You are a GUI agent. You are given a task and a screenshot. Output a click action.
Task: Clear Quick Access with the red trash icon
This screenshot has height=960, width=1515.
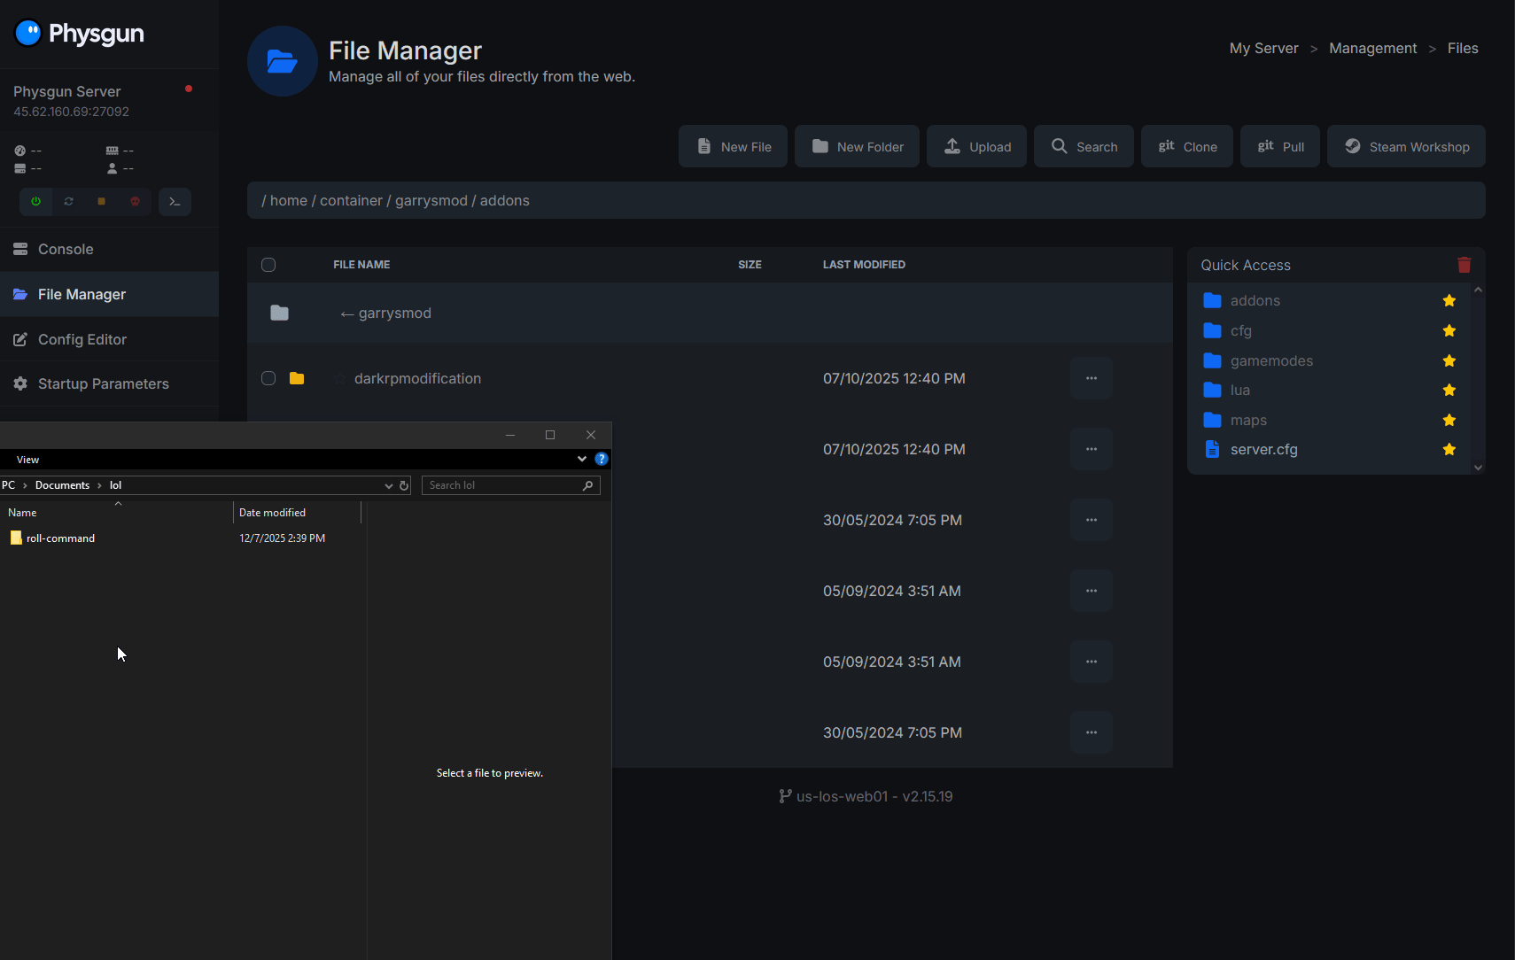(x=1464, y=264)
